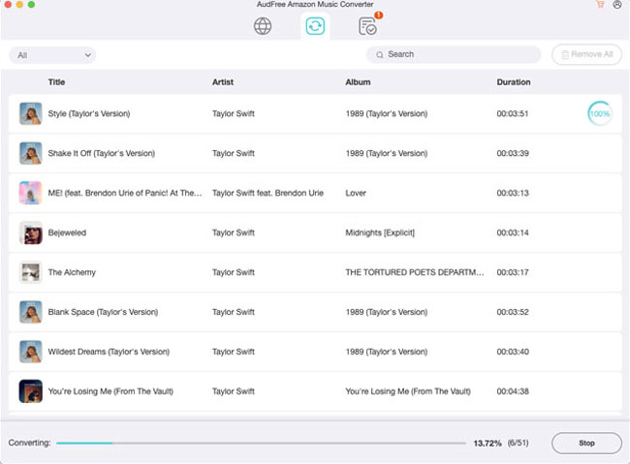Open the converted history tab

367,26
